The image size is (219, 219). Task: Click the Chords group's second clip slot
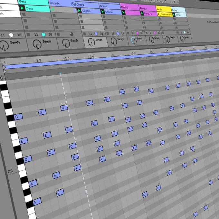point(64,15)
